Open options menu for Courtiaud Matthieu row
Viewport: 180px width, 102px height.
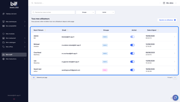(175, 53)
